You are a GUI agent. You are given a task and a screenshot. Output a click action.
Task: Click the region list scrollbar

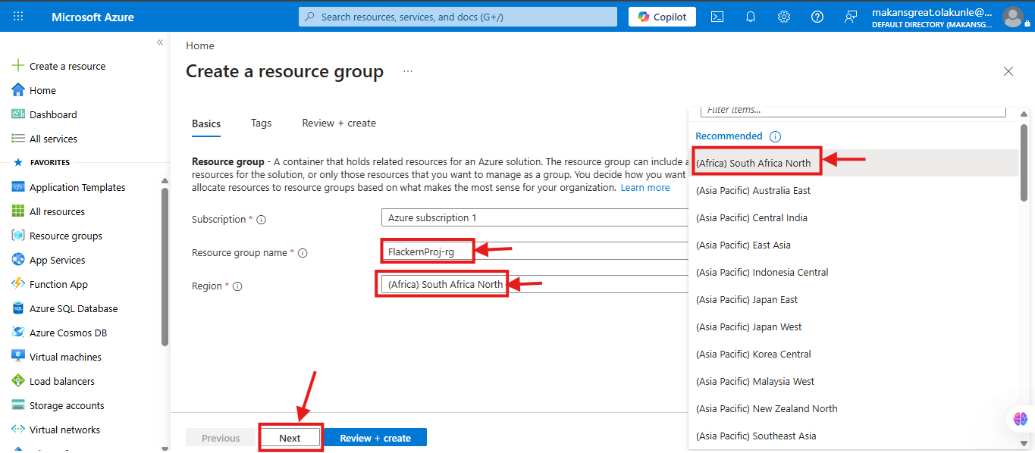[1024, 163]
